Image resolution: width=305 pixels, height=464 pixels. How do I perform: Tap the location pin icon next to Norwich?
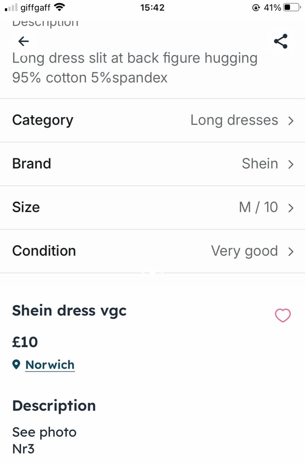[16, 364]
